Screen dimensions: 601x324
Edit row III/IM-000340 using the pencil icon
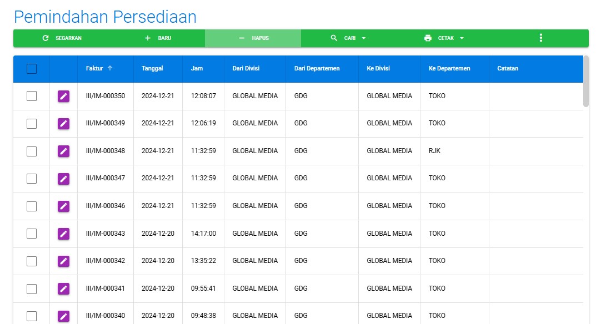click(63, 316)
